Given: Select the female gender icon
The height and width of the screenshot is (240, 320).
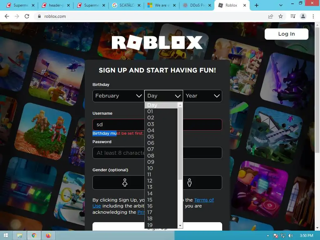Looking at the screenshot, I should click(125, 182).
